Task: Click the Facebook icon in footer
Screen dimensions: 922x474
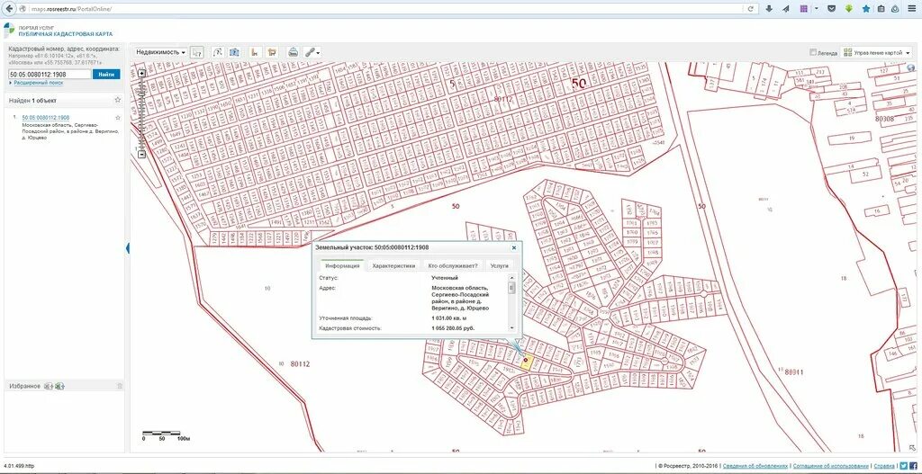Action: 913,465
